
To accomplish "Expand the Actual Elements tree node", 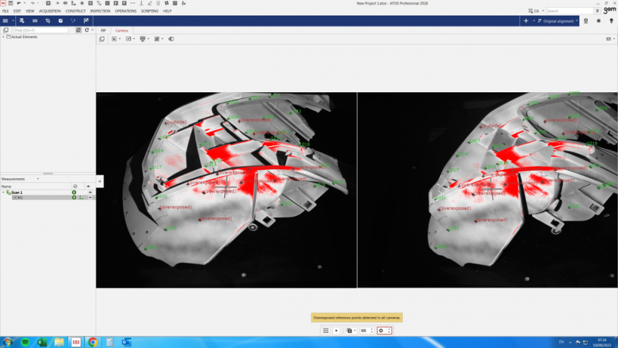I will [x=3, y=37].
